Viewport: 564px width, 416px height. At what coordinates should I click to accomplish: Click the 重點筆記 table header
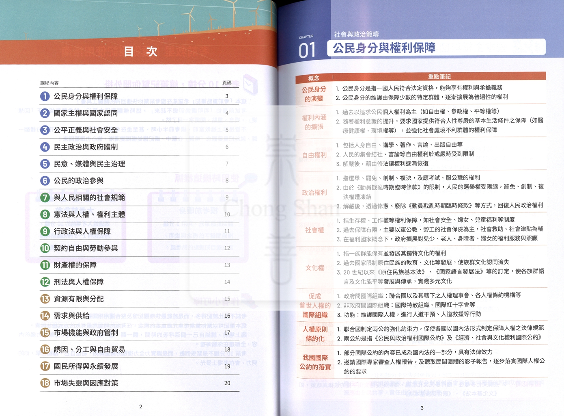tap(439, 76)
